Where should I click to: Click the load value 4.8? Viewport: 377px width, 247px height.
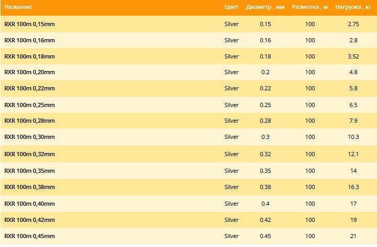[353, 72]
